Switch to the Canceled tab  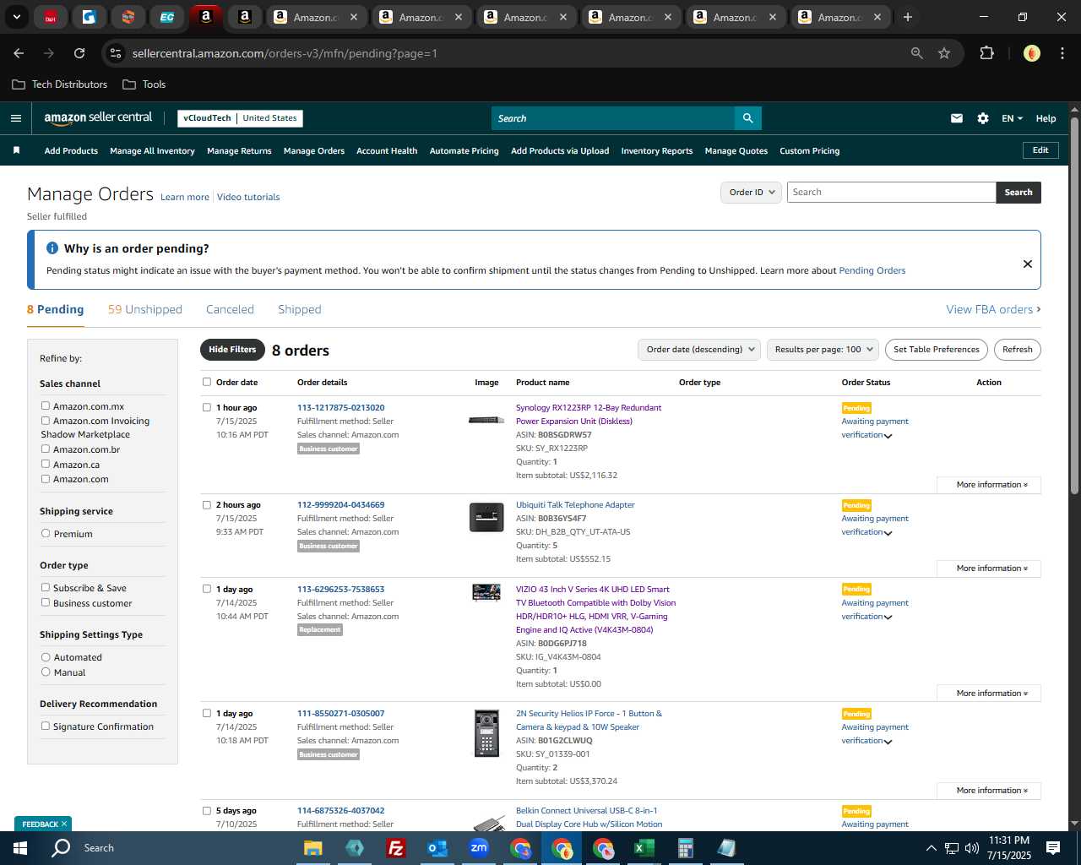click(x=230, y=310)
